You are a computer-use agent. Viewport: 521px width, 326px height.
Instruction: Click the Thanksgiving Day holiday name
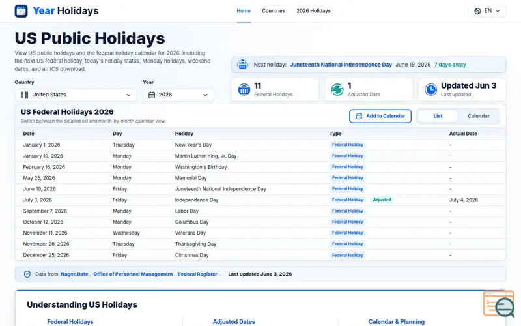pos(195,244)
